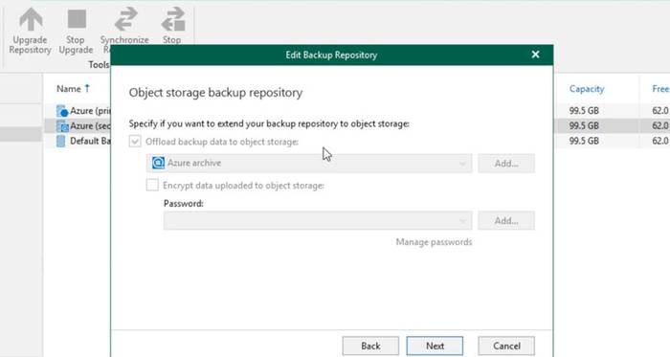Screen dimensions: 670x357
Task: Sort repositories by Capacity column header
Action: click(587, 89)
